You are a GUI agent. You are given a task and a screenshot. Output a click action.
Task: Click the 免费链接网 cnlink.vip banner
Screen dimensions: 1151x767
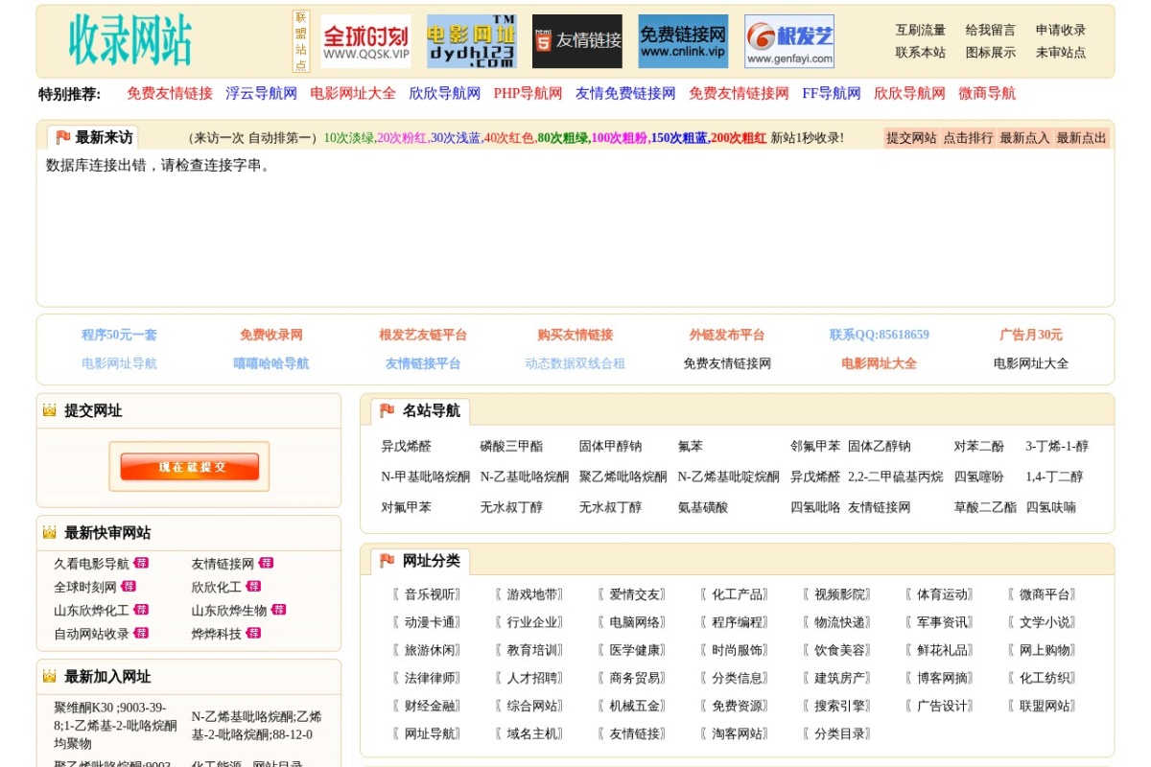click(x=681, y=39)
